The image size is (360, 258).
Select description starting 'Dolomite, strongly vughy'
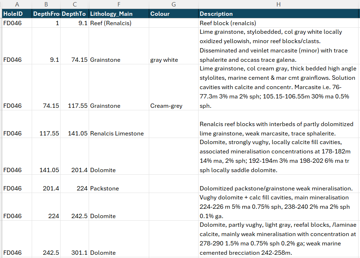(278, 156)
